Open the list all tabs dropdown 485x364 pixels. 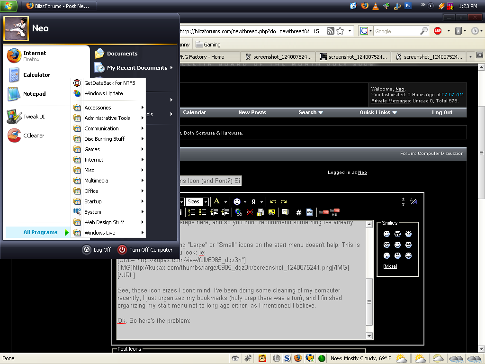click(470, 57)
